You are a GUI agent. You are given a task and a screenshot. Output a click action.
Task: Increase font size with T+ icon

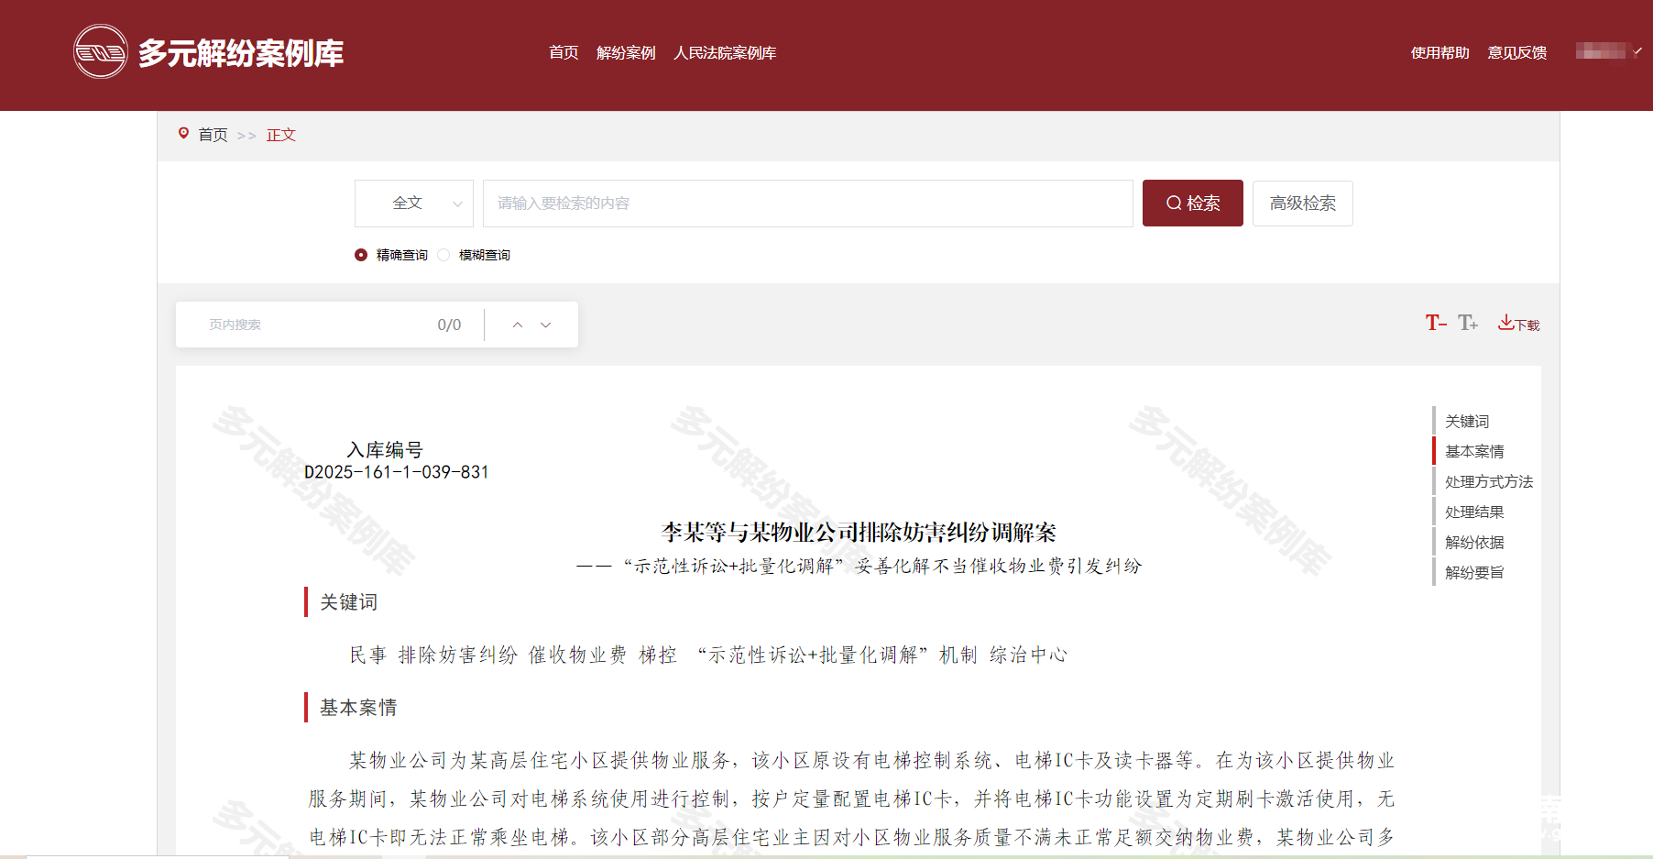tap(1467, 323)
